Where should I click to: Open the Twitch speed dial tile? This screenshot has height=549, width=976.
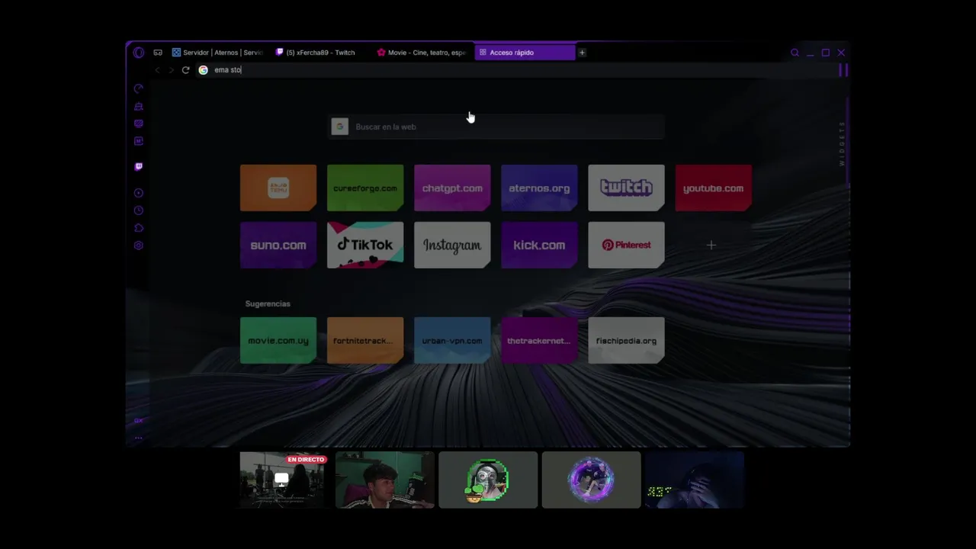(626, 188)
